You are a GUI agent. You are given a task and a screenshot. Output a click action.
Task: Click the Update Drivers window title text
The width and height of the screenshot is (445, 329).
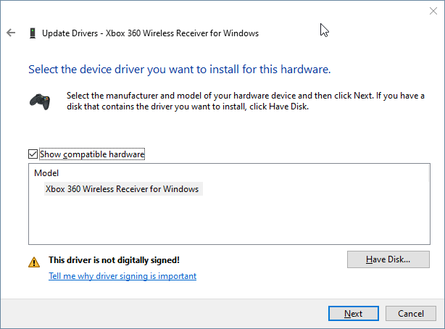click(150, 33)
